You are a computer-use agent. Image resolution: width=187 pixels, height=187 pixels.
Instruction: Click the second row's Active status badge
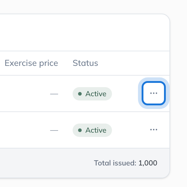[x=92, y=130]
